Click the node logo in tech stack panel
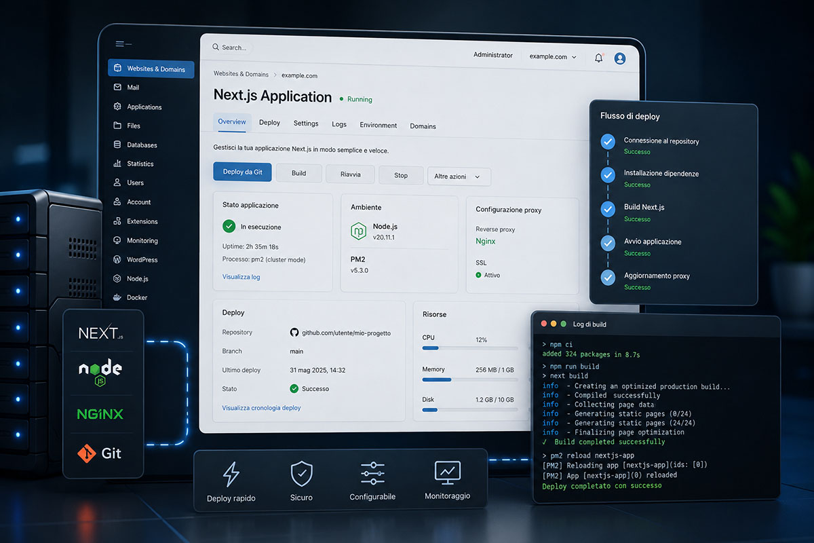814x543 pixels. pyautogui.click(x=100, y=372)
